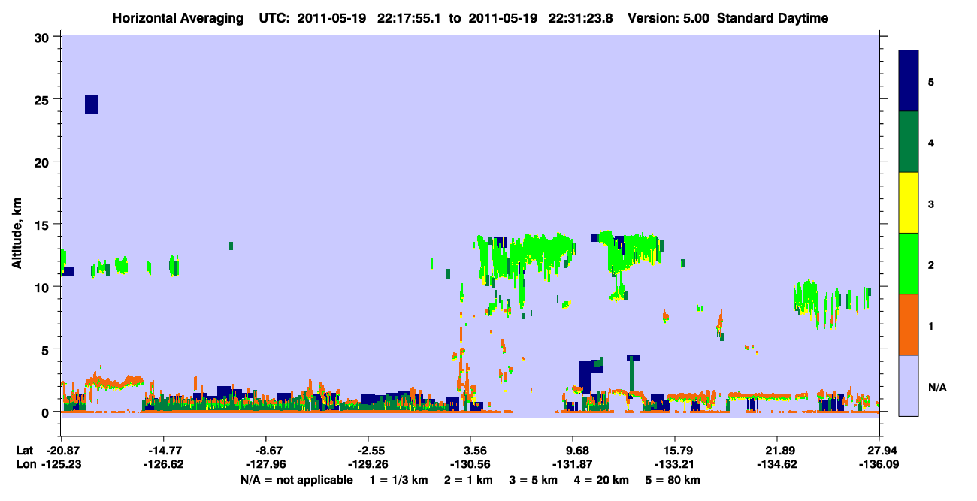Click the bright green colorbar segment labeled 2
The height and width of the screenshot is (501, 977).
909,264
